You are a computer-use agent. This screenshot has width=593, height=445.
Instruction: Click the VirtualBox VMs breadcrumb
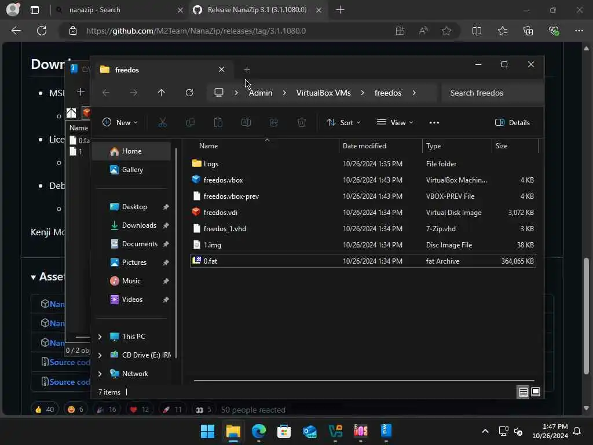click(x=323, y=93)
